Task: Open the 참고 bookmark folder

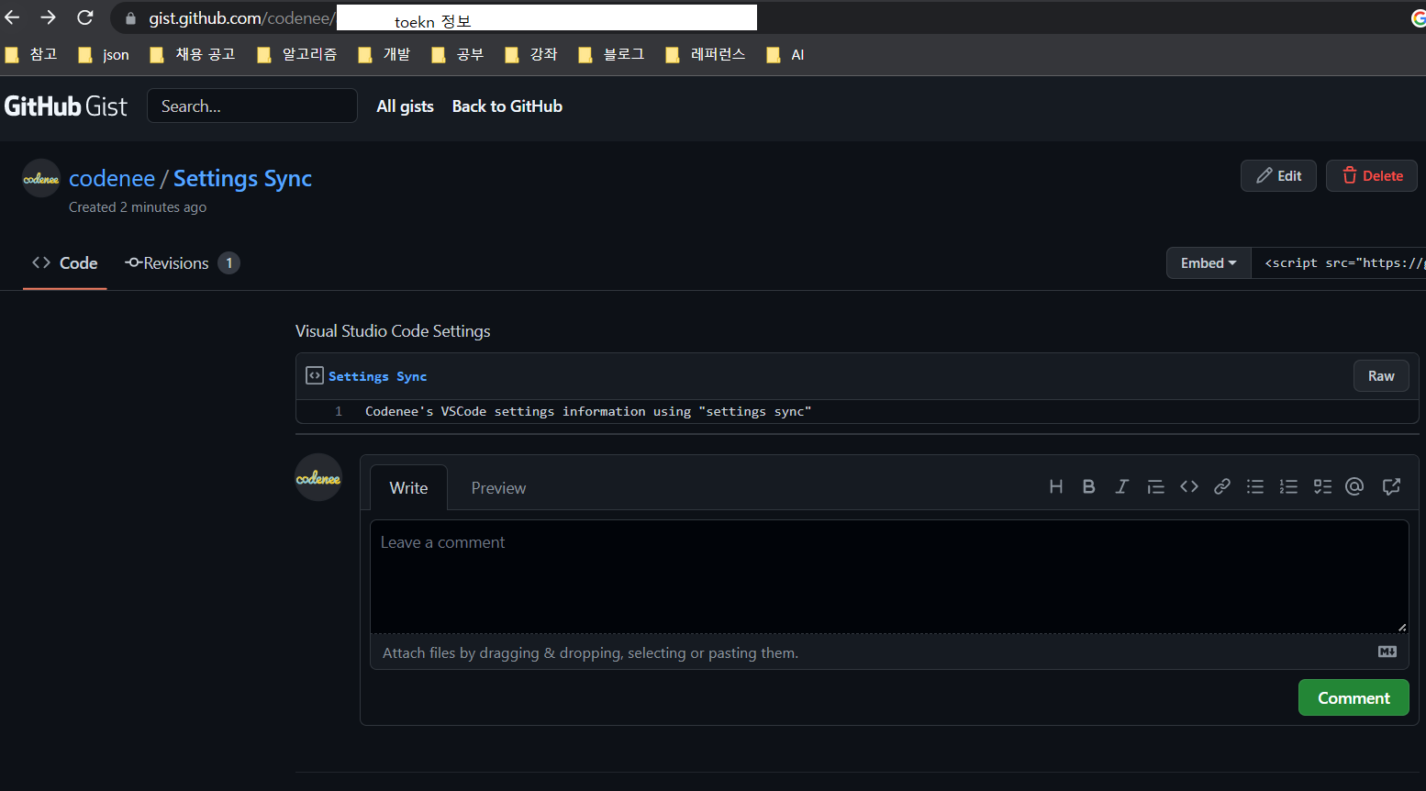Action: [x=31, y=55]
